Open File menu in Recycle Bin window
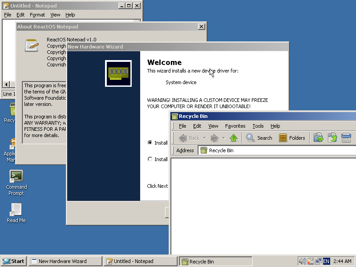The width and height of the screenshot is (356, 267). point(182,126)
